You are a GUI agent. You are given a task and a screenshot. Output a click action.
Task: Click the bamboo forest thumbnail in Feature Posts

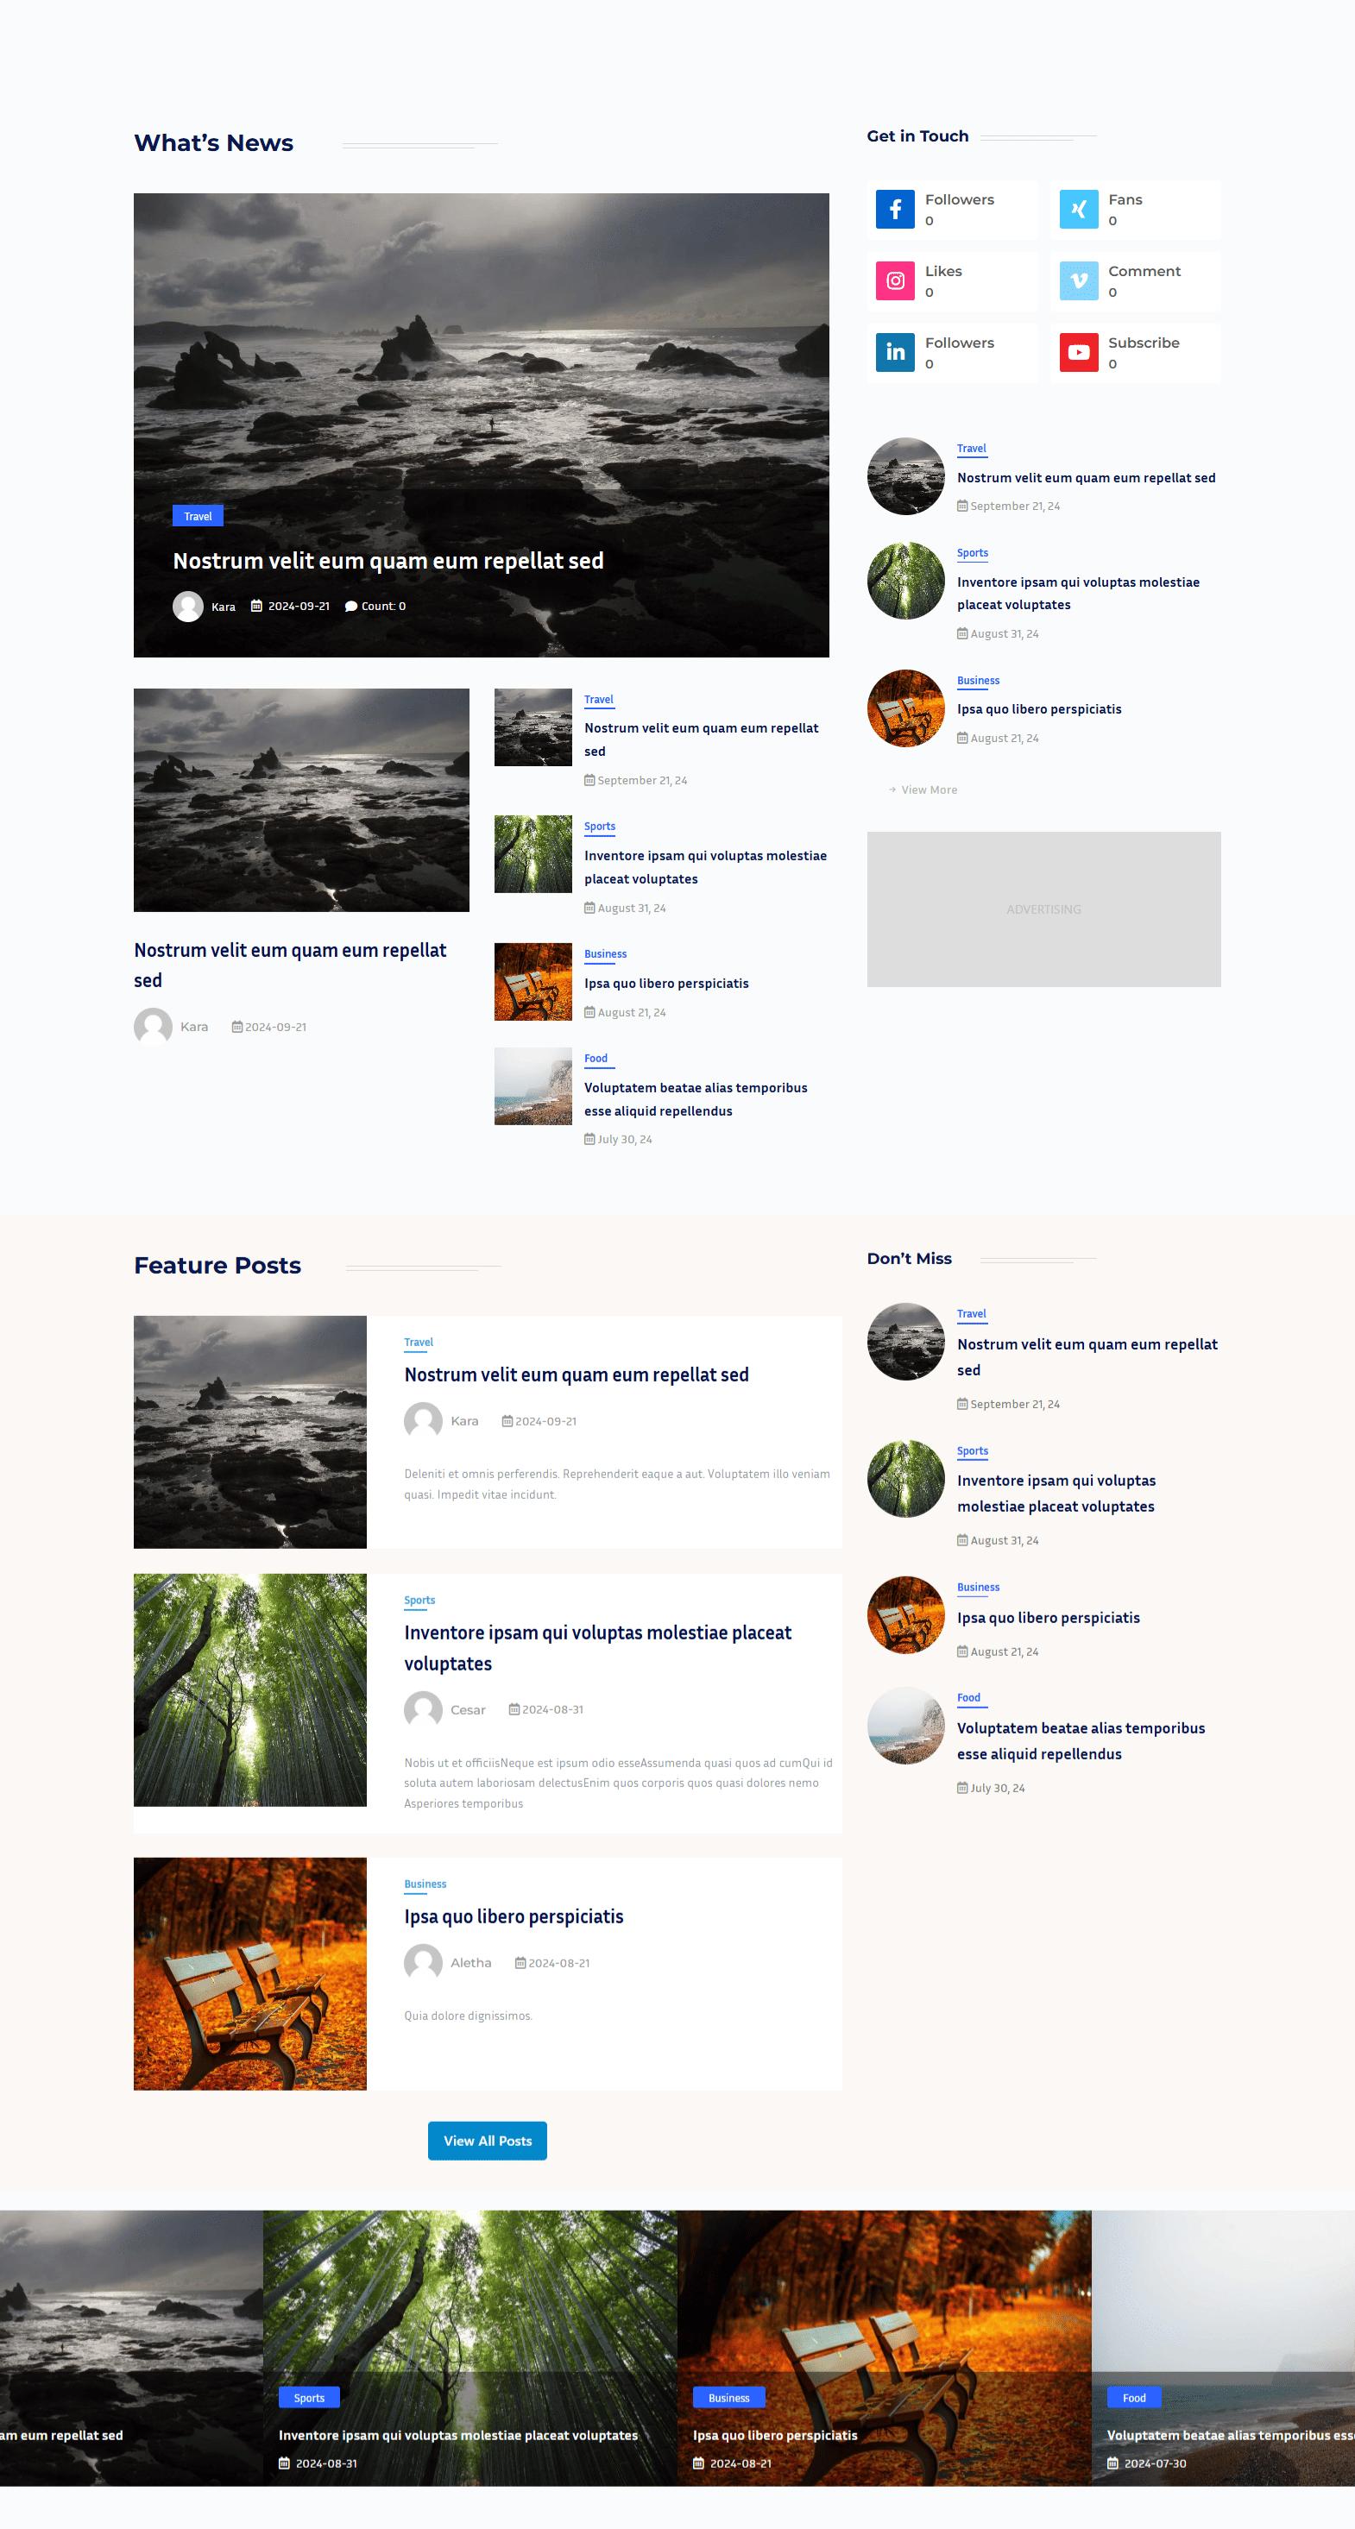coord(250,1689)
